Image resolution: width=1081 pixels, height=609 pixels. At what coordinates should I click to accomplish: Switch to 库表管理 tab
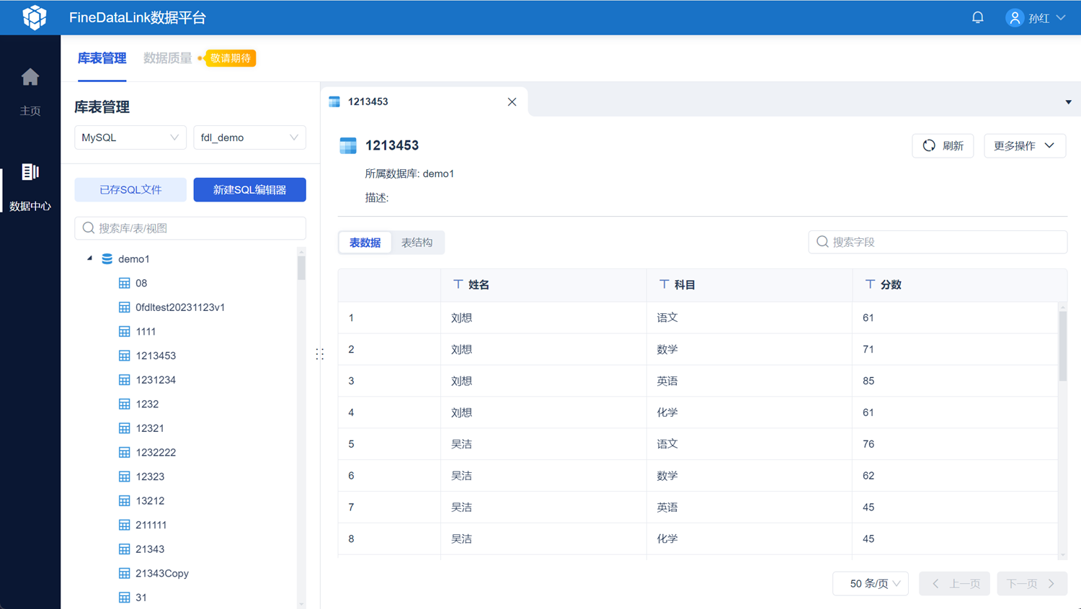102,58
